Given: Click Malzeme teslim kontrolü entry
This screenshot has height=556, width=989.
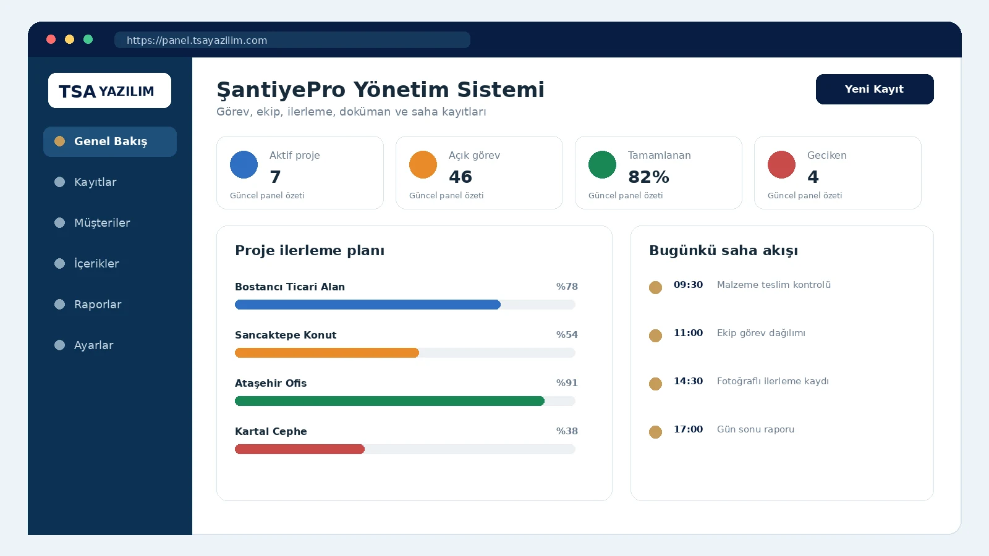Looking at the screenshot, I should [774, 285].
